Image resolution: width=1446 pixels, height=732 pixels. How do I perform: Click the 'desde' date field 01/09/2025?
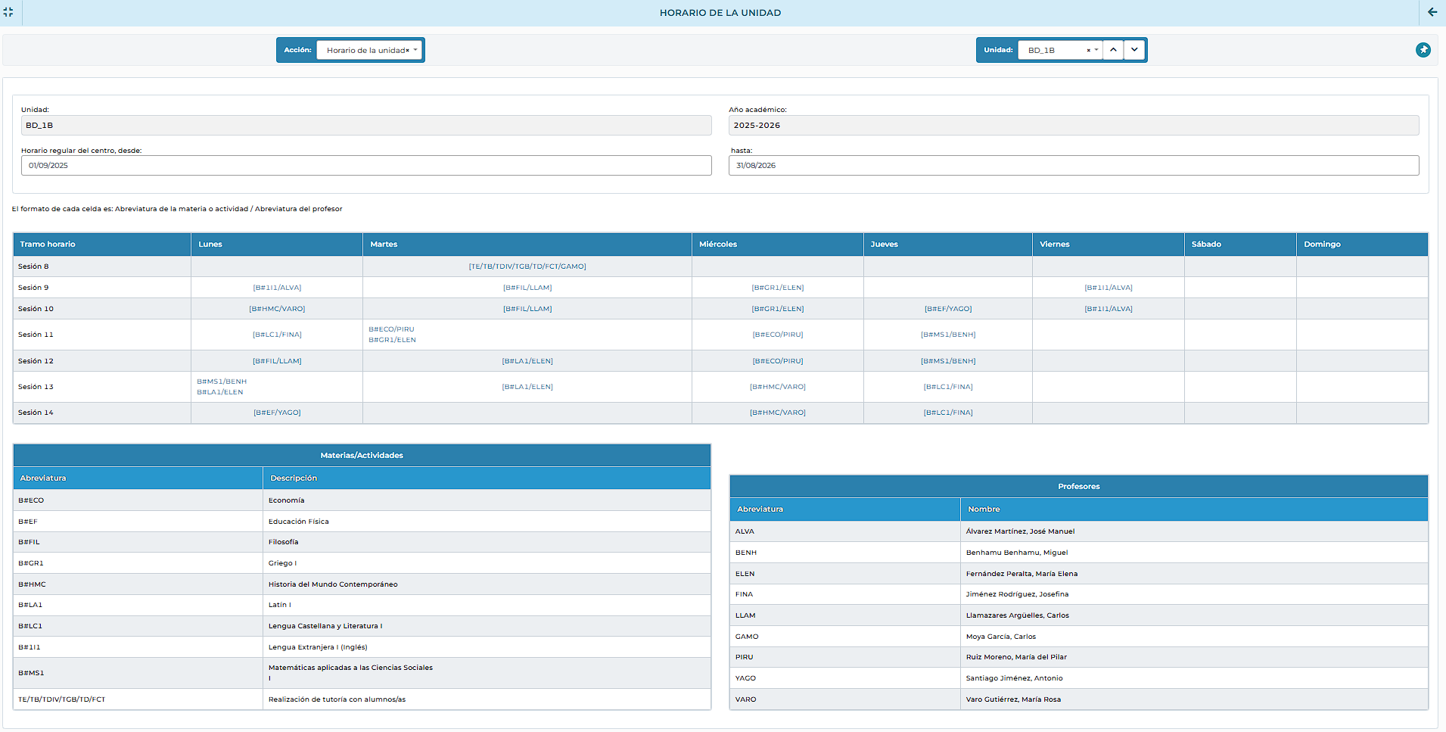point(366,165)
